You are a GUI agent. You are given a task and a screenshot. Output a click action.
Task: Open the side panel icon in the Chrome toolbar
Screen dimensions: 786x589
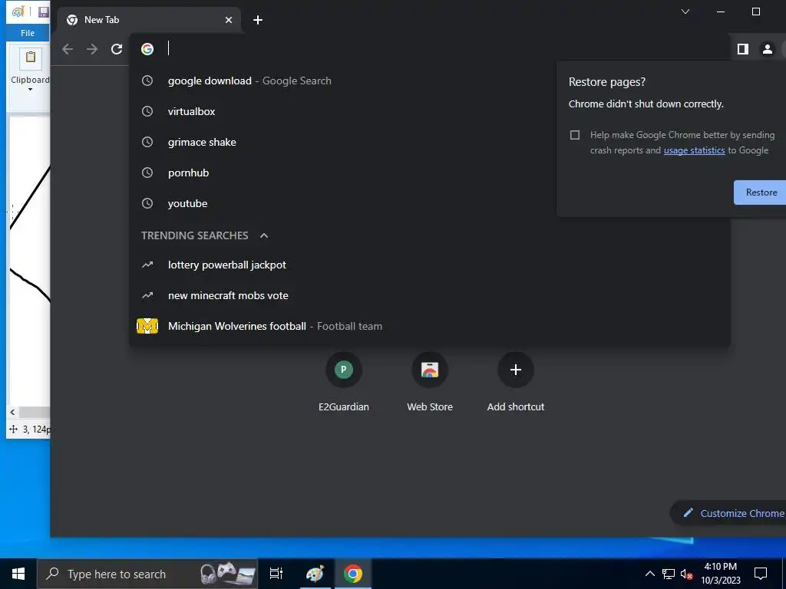click(x=743, y=49)
